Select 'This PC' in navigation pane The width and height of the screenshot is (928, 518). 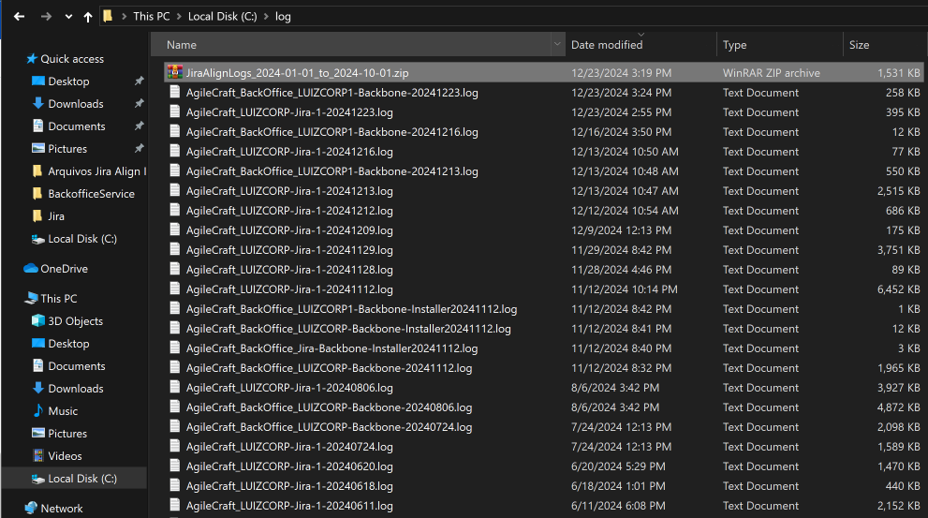(59, 299)
